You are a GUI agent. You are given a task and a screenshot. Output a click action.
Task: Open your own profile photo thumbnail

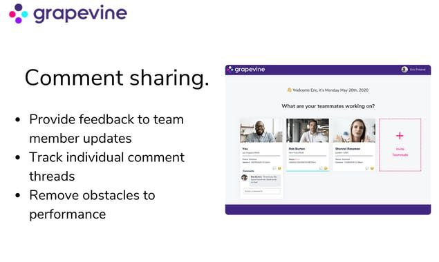[x=261, y=130]
